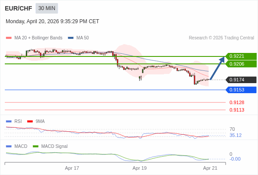Click the MACD blue legend swatch
The height and width of the screenshot is (175, 258).
point(9,147)
